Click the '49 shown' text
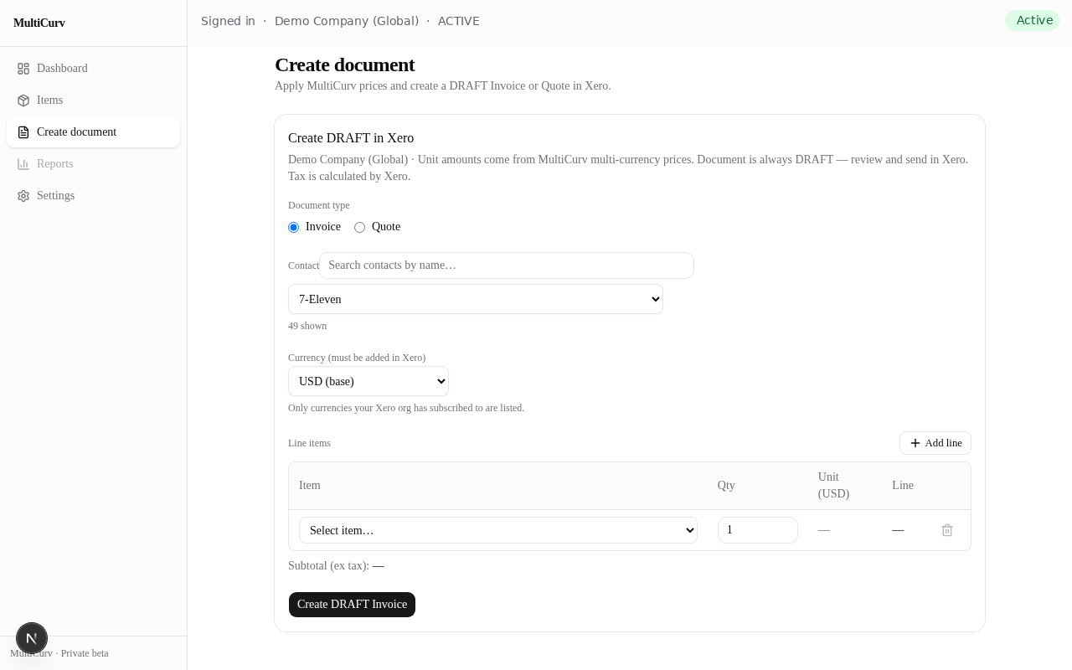This screenshot has height=670, width=1072. click(307, 326)
